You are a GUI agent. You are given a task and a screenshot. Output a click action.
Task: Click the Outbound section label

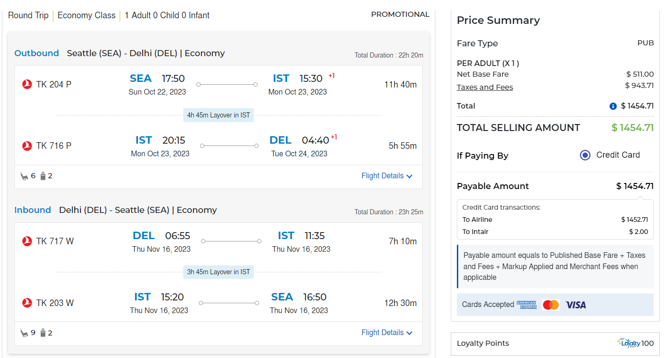click(x=36, y=53)
